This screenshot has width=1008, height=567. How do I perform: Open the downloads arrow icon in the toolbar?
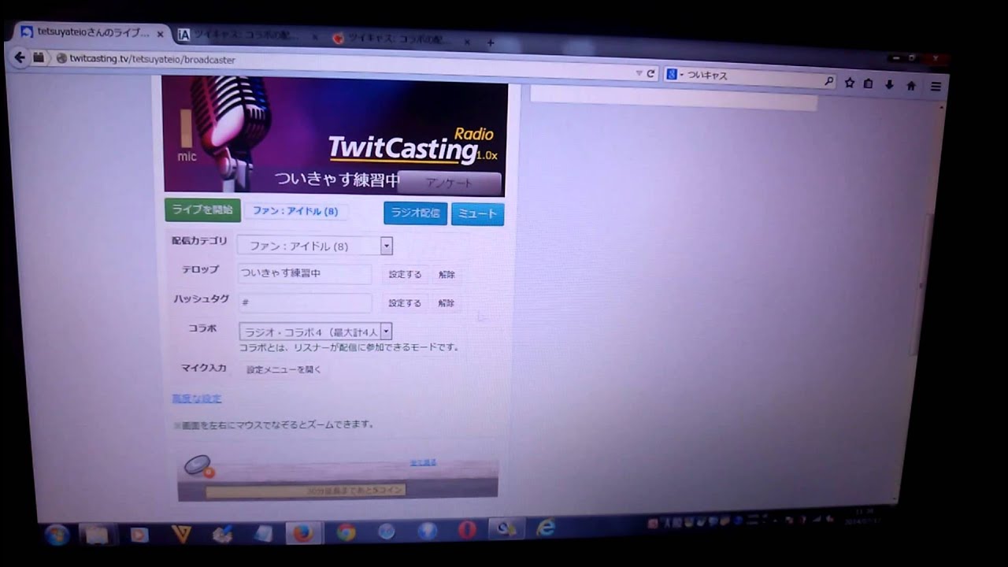coord(889,85)
